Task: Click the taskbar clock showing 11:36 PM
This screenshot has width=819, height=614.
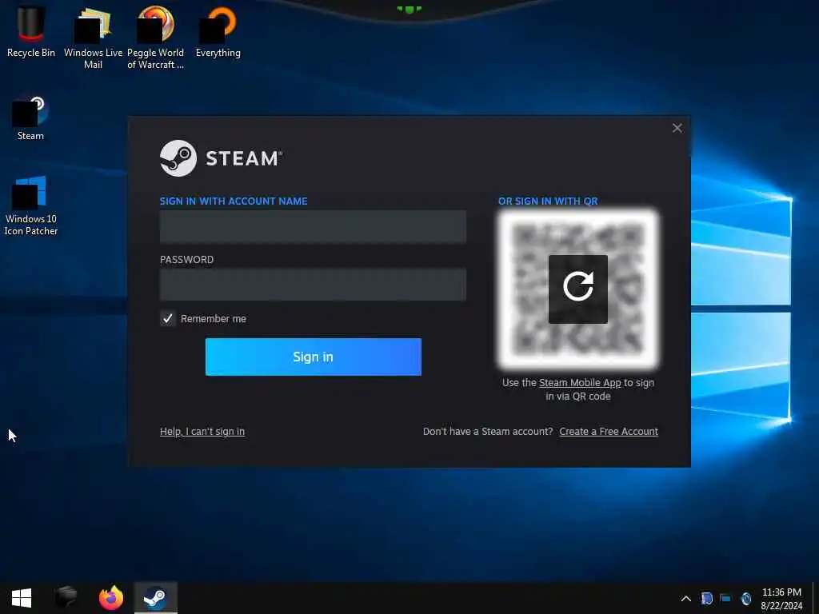Action: pyautogui.click(x=781, y=599)
